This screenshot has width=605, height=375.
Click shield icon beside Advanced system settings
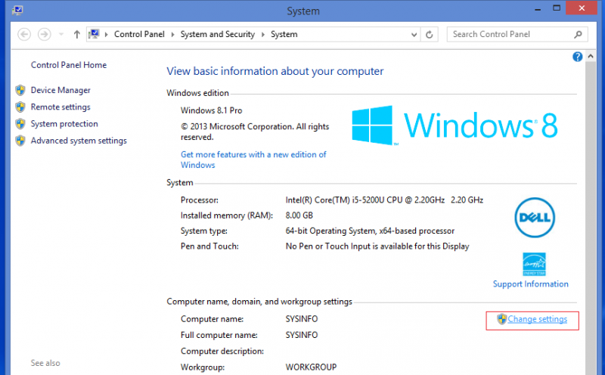coord(20,141)
